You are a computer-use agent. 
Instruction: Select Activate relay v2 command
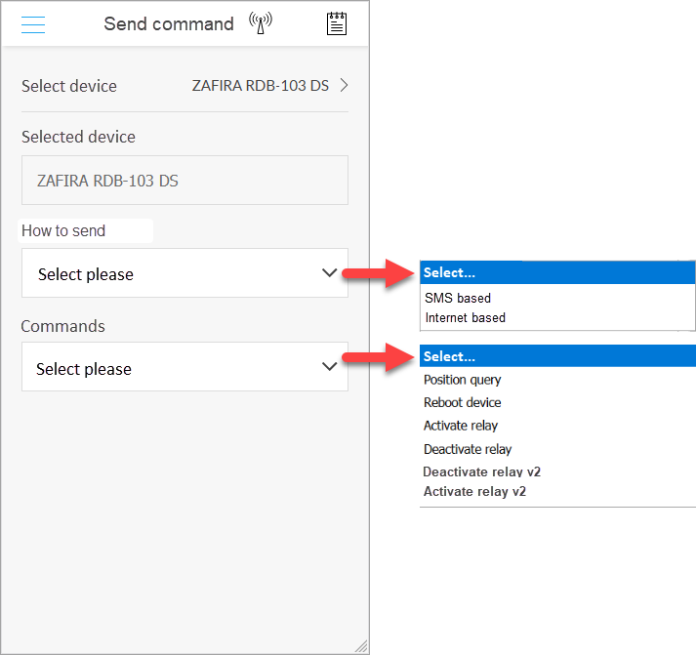point(474,491)
